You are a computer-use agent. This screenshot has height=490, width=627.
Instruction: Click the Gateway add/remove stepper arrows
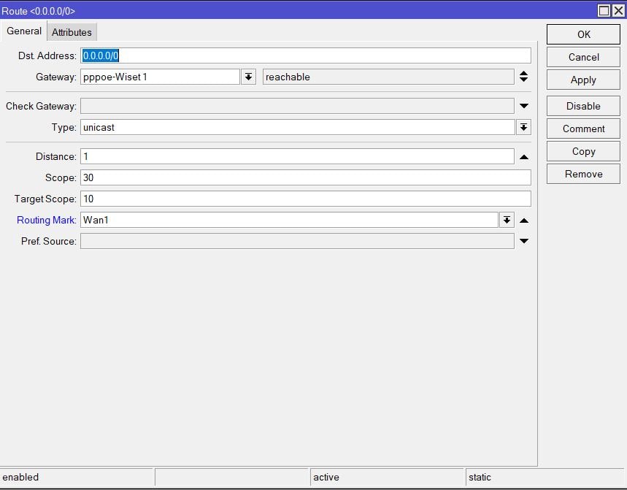(x=523, y=77)
